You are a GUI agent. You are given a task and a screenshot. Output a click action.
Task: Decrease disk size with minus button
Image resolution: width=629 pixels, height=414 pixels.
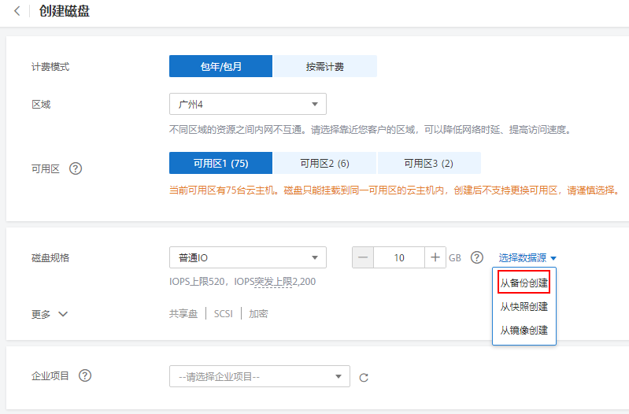point(363,257)
